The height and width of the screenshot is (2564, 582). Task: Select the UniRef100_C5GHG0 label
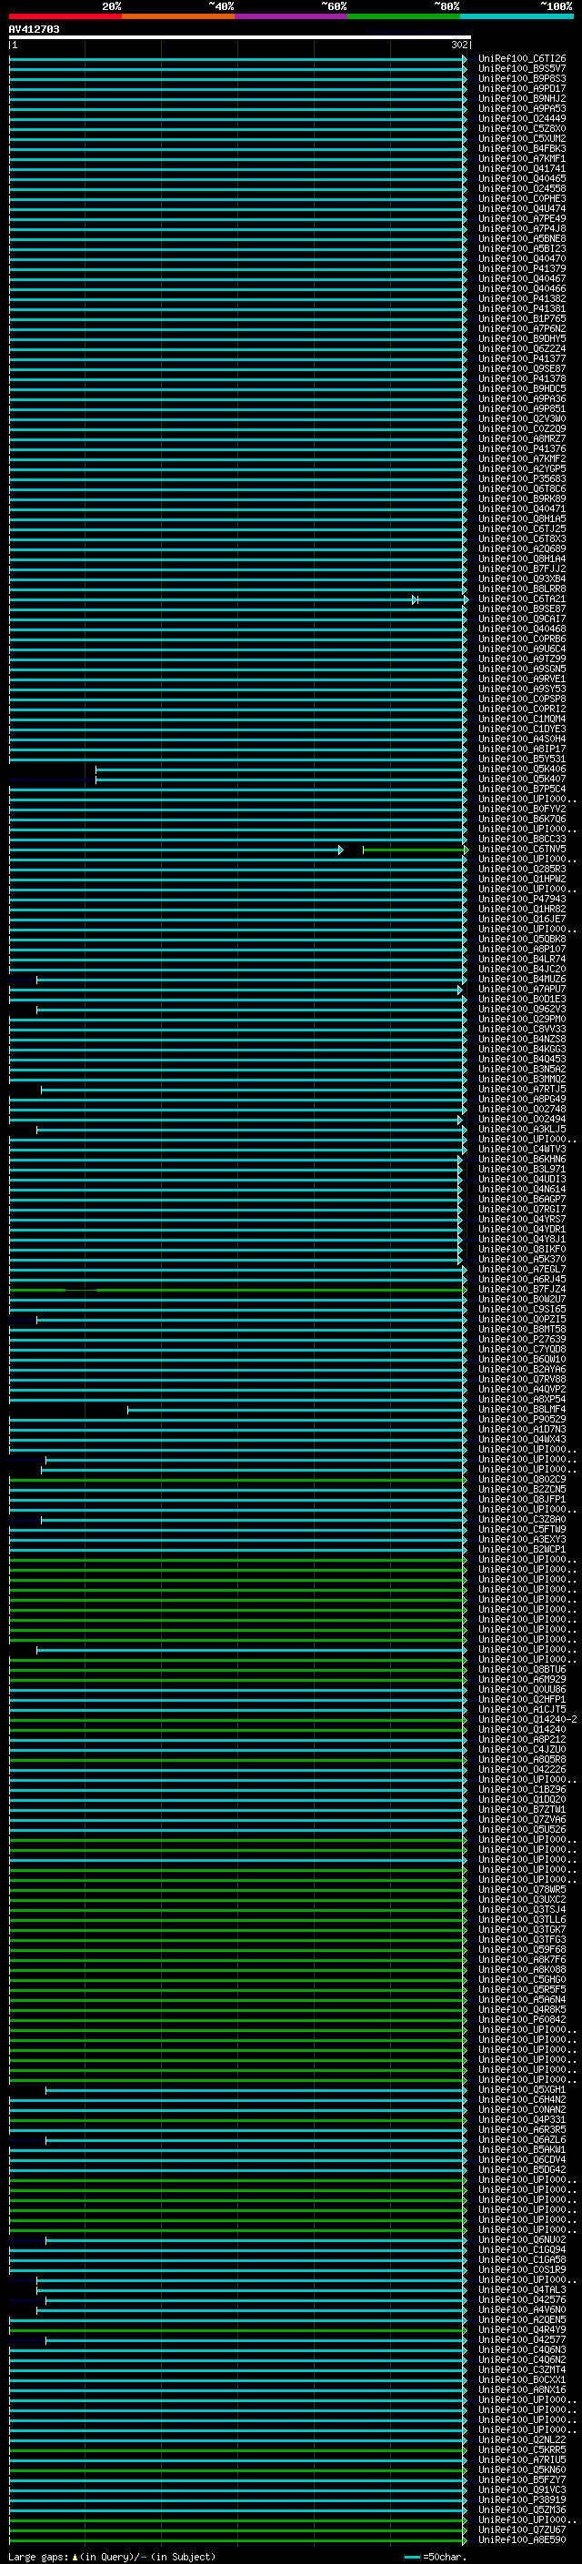(522, 1979)
